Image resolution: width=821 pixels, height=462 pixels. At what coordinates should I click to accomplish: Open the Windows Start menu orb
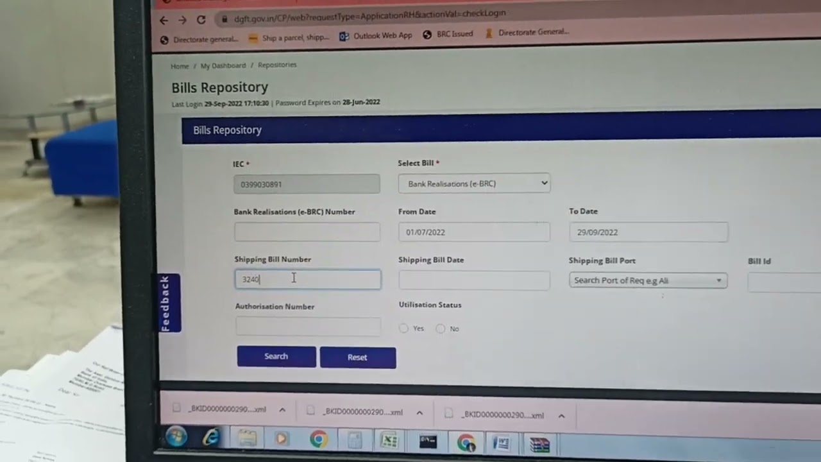pos(176,437)
